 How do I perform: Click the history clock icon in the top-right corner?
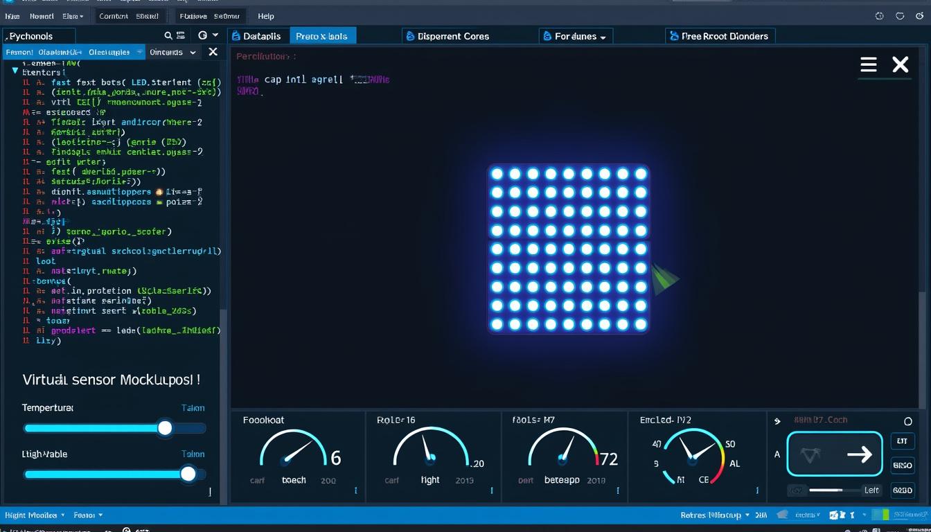coord(879,15)
